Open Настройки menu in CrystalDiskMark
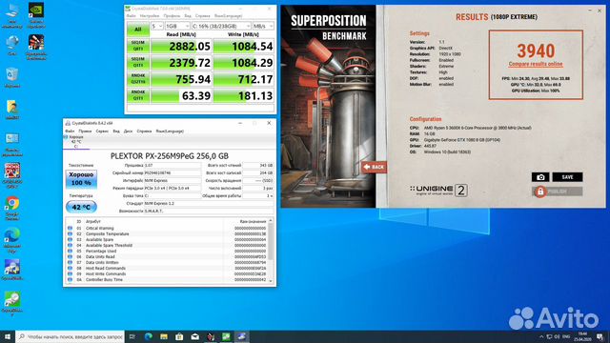610x343 pixels. coord(150,16)
